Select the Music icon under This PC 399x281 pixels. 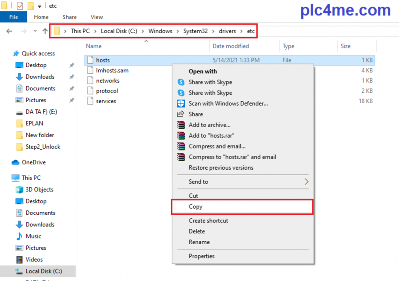(x=19, y=236)
